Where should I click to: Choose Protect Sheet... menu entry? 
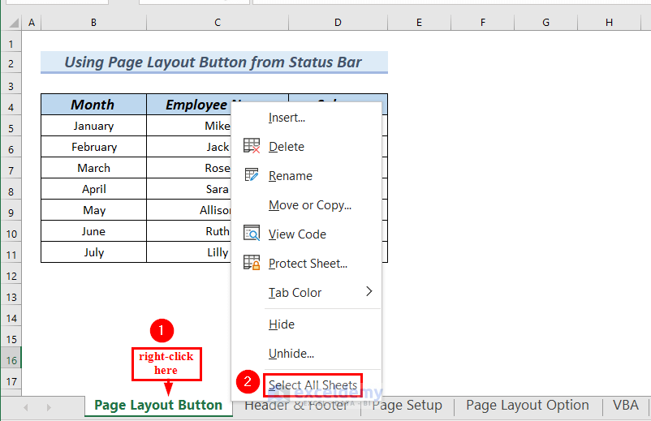click(x=308, y=264)
